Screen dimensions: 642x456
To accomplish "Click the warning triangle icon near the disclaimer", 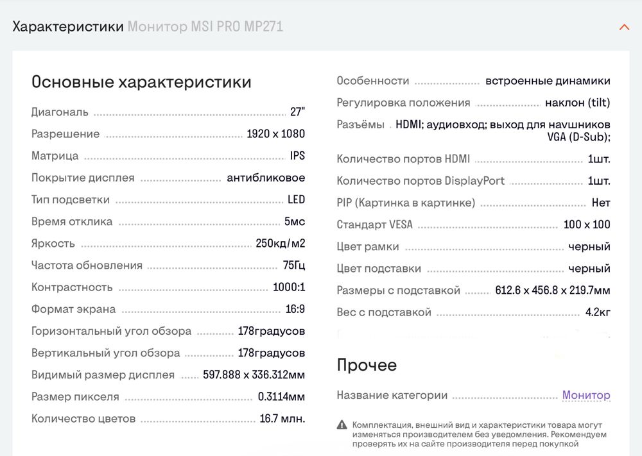I will 342,425.
